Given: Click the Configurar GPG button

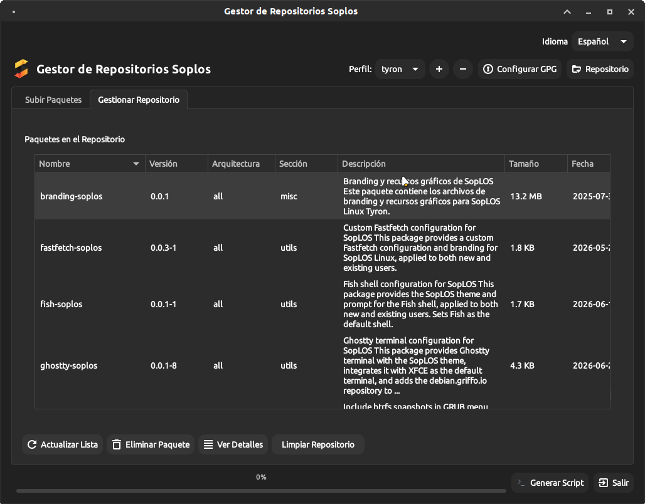Looking at the screenshot, I should tap(520, 69).
